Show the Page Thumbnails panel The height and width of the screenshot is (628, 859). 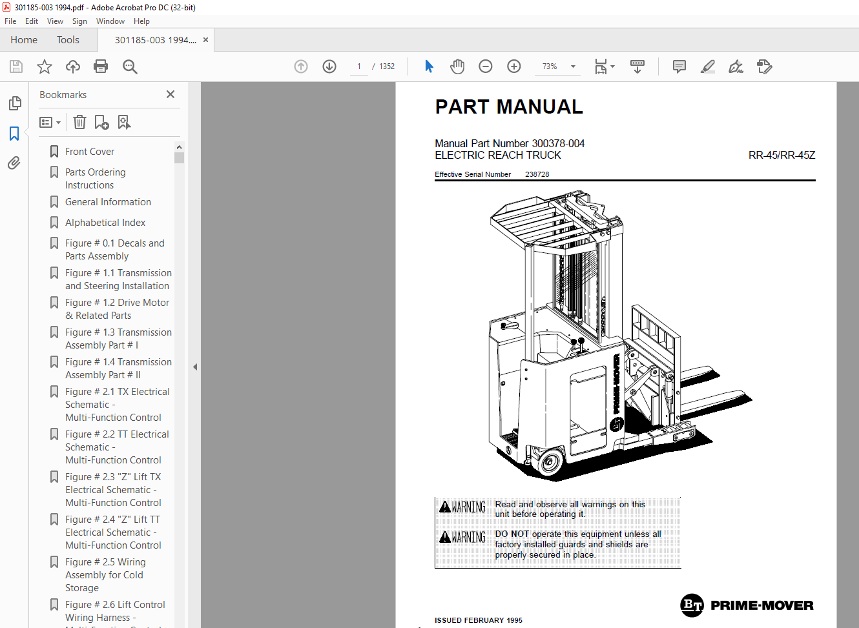tap(14, 103)
